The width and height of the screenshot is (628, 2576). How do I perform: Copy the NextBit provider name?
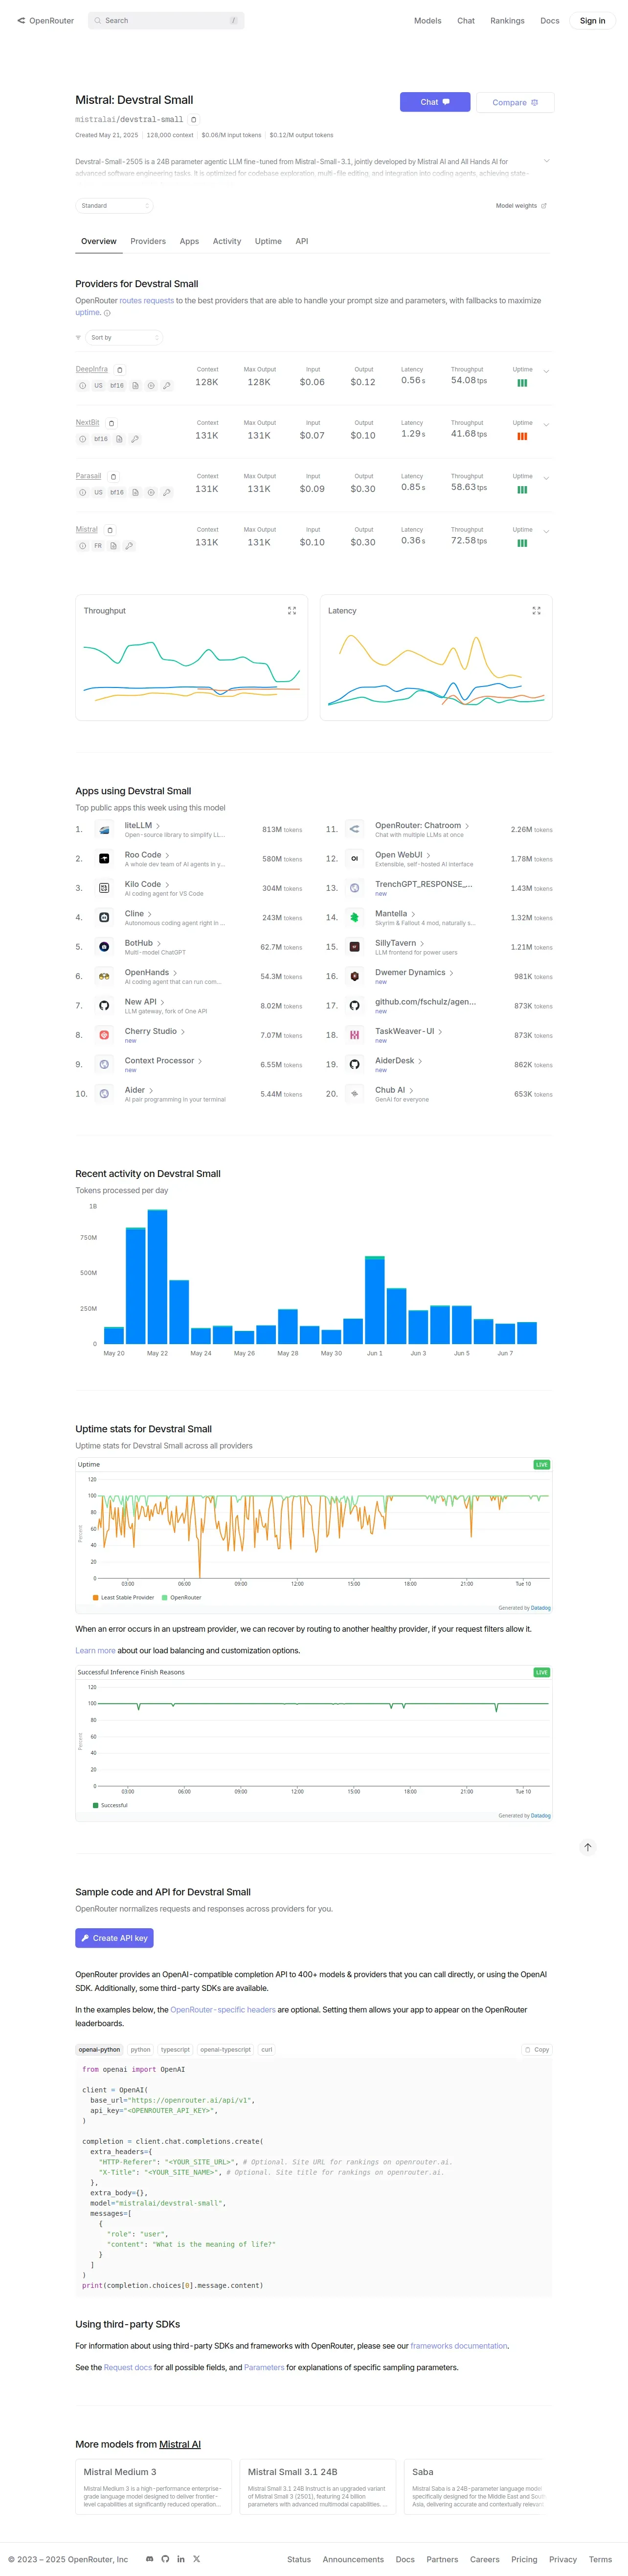point(111,423)
